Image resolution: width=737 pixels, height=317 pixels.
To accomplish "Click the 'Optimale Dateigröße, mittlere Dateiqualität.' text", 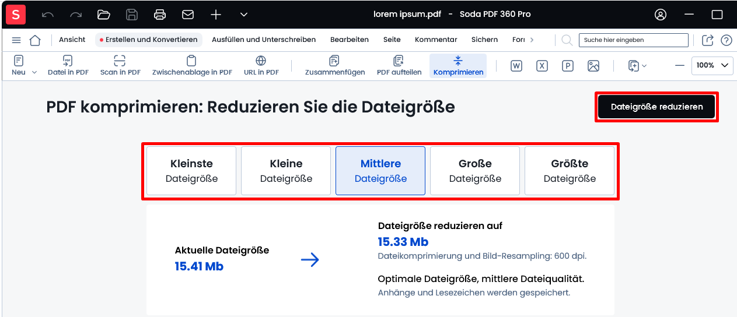I will 481,279.
